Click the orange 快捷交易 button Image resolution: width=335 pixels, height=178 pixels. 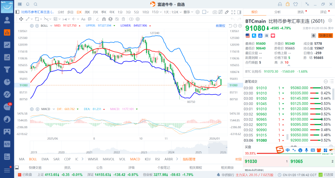[325, 36]
